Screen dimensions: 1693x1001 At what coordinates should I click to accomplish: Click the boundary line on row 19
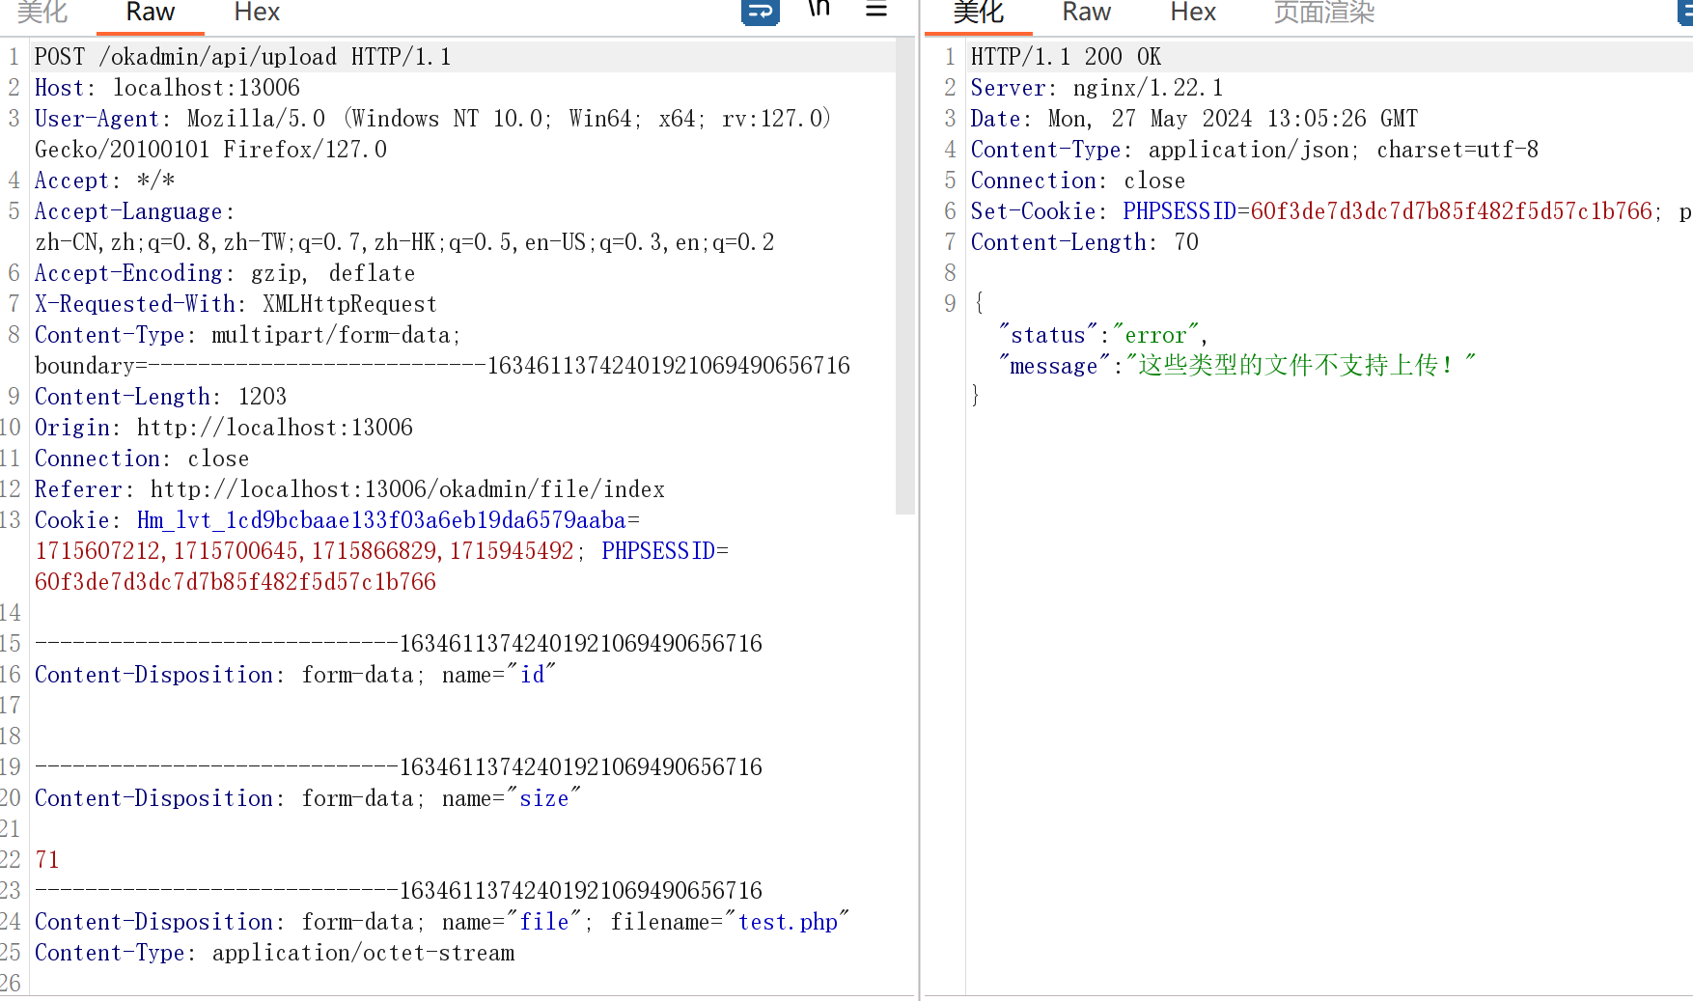pos(399,767)
